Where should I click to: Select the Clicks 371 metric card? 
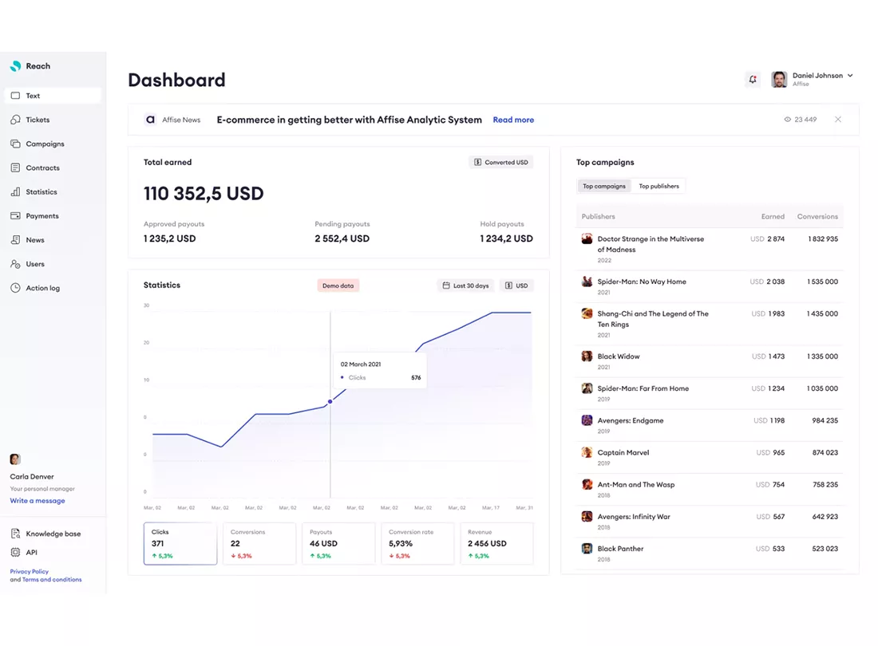(x=180, y=544)
